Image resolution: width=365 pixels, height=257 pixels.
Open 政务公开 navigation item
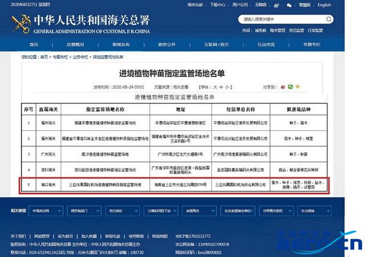click(x=167, y=45)
